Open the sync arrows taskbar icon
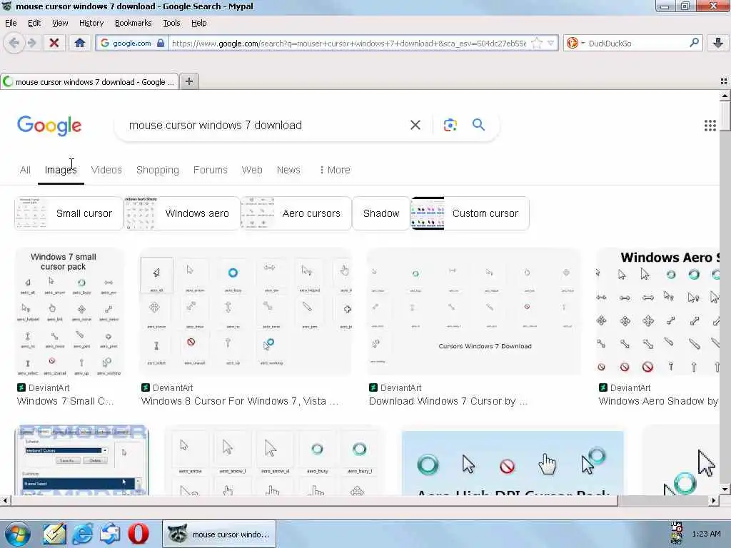Viewport: 731px width, 548px height. (x=111, y=534)
